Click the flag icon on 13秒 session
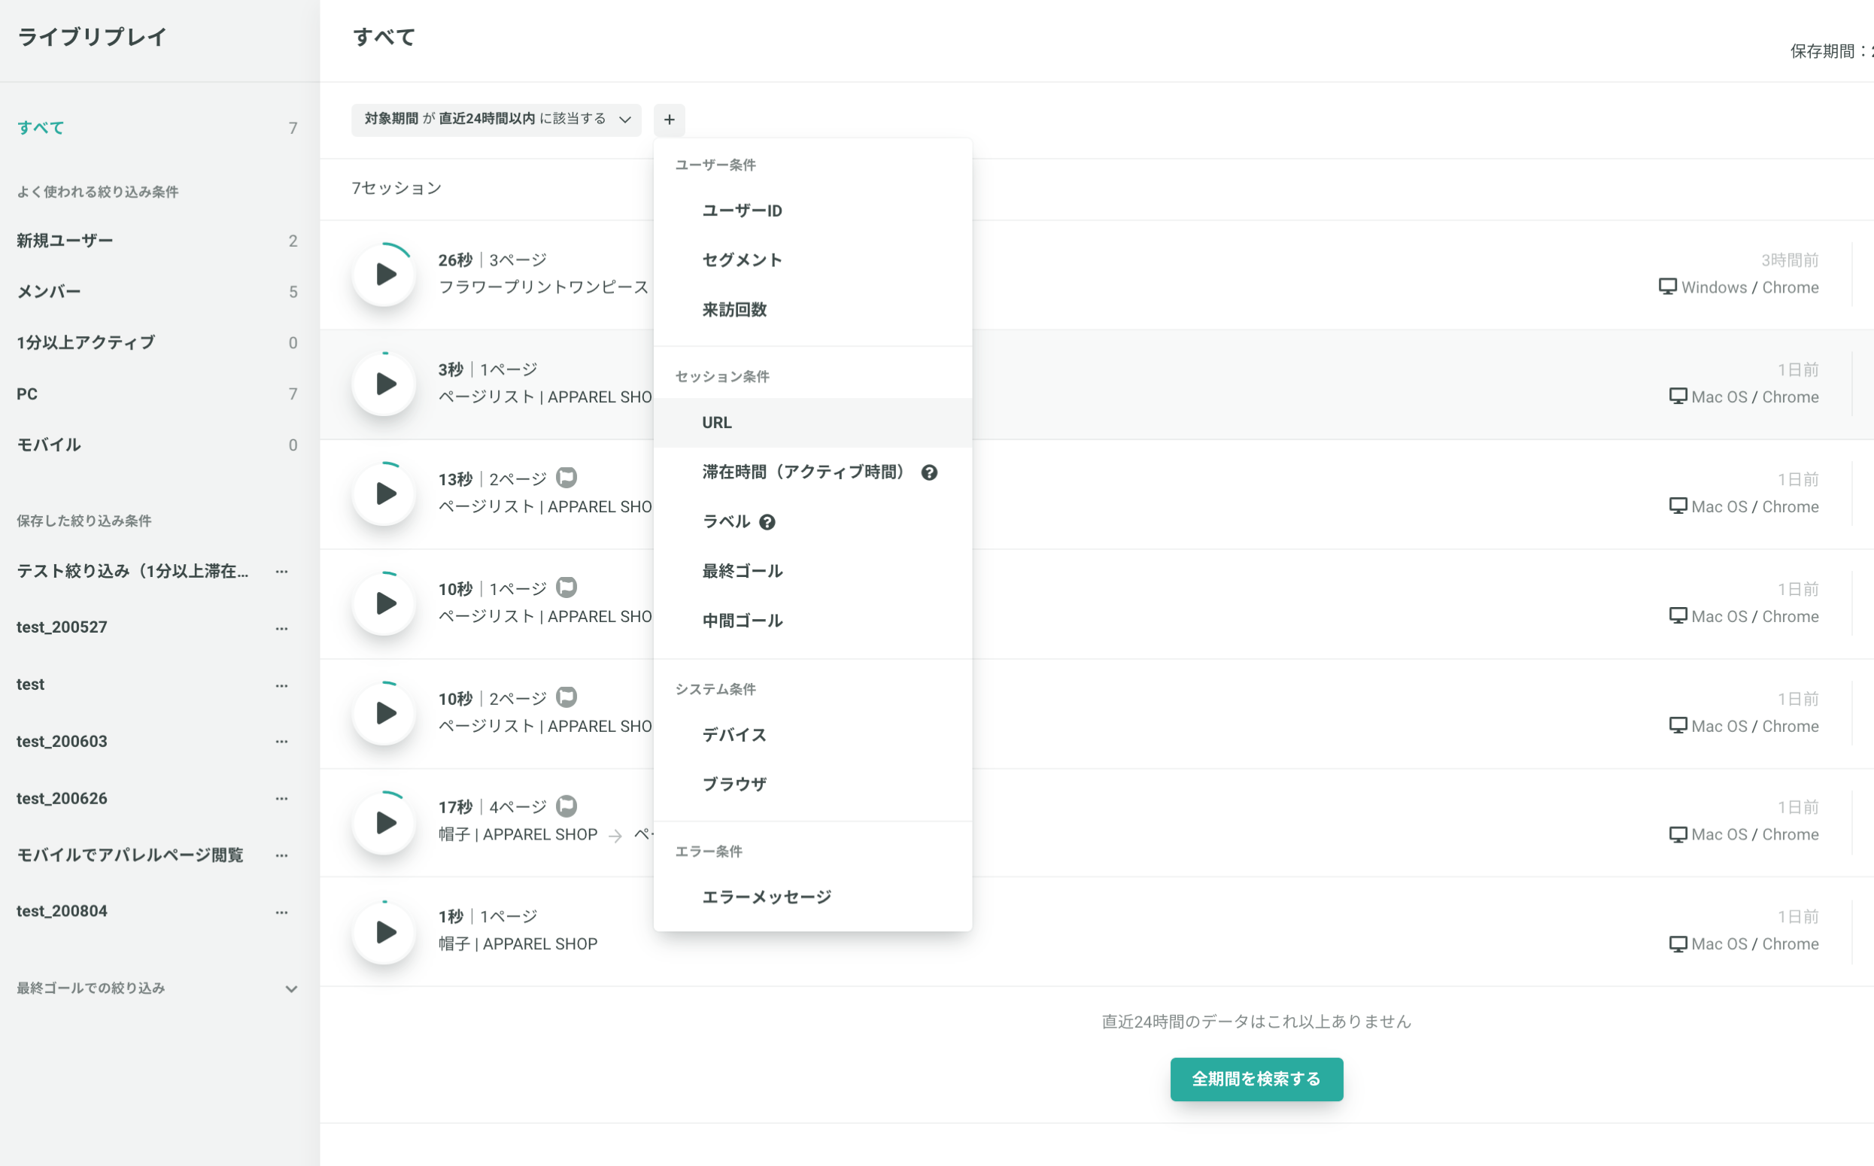The width and height of the screenshot is (1874, 1166). (566, 478)
